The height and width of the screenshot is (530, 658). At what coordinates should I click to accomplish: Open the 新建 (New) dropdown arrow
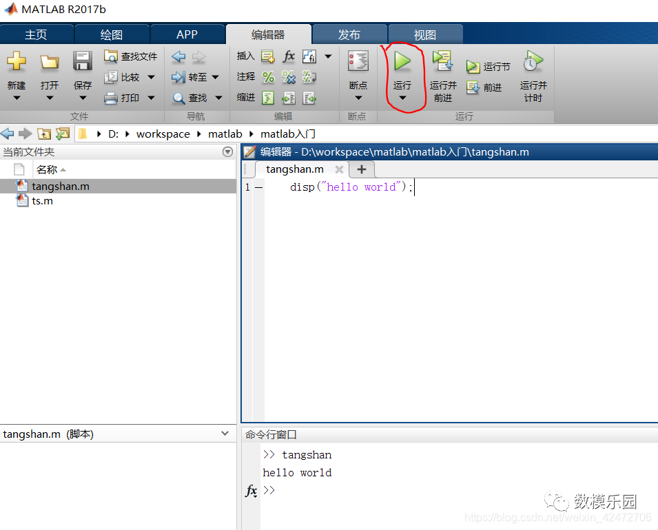(x=17, y=98)
